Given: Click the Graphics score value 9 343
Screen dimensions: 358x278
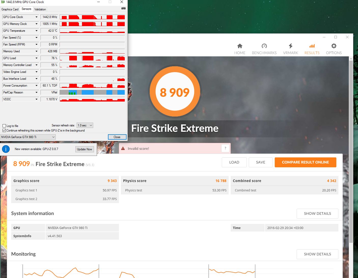Looking at the screenshot, I should click(x=112, y=181).
